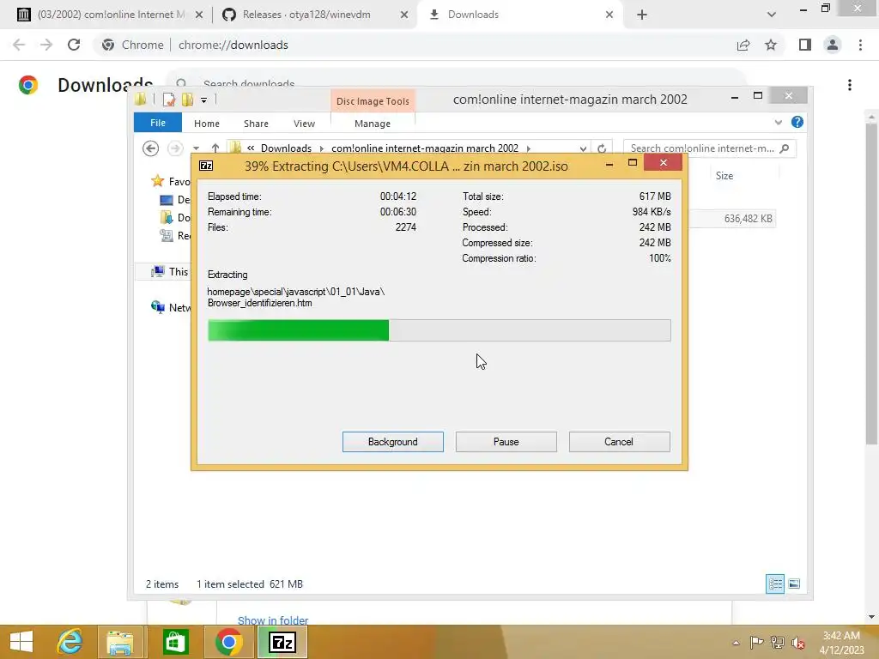Open Explorer help with the question mark icon
The height and width of the screenshot is (659, 879).
797,122
